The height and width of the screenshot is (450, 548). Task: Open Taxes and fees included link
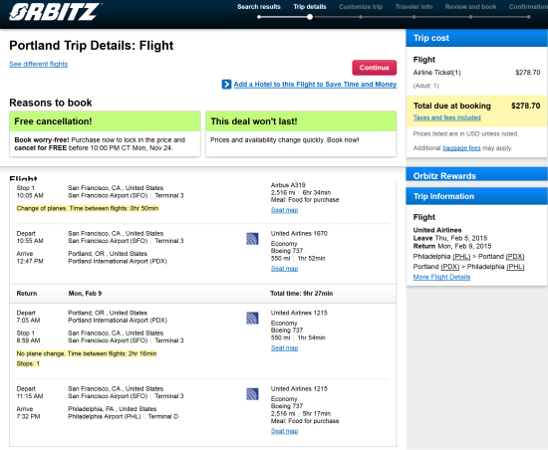pyautogui.click(x=447, y=117)
